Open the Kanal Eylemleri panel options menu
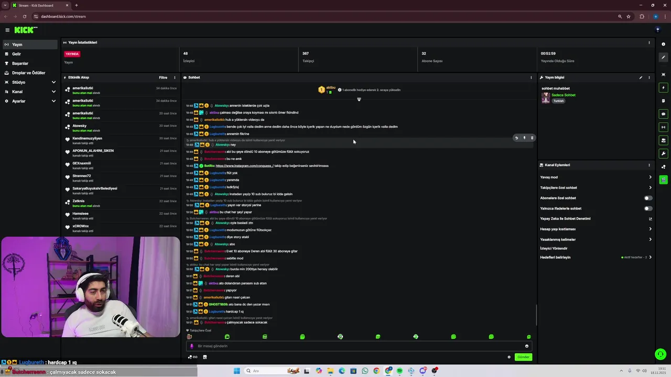Image resolution: width=671 pixels, height=377 pixels. tap(649, 165)
